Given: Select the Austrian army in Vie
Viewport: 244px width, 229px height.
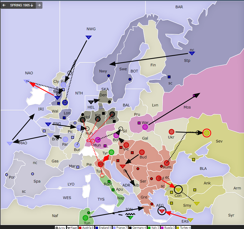Looking at the screenshot, I should pos(126,145).
